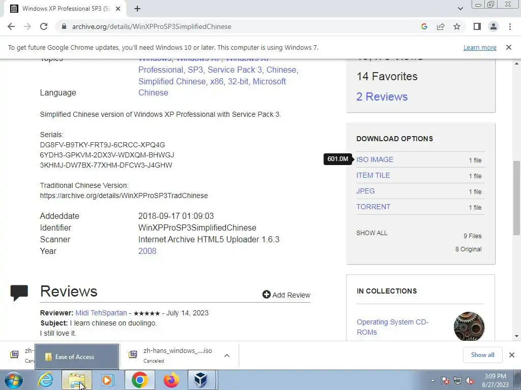Open the 32-bit topic link
The width and height of the screenshot is (521, 390).
[238, 81]
